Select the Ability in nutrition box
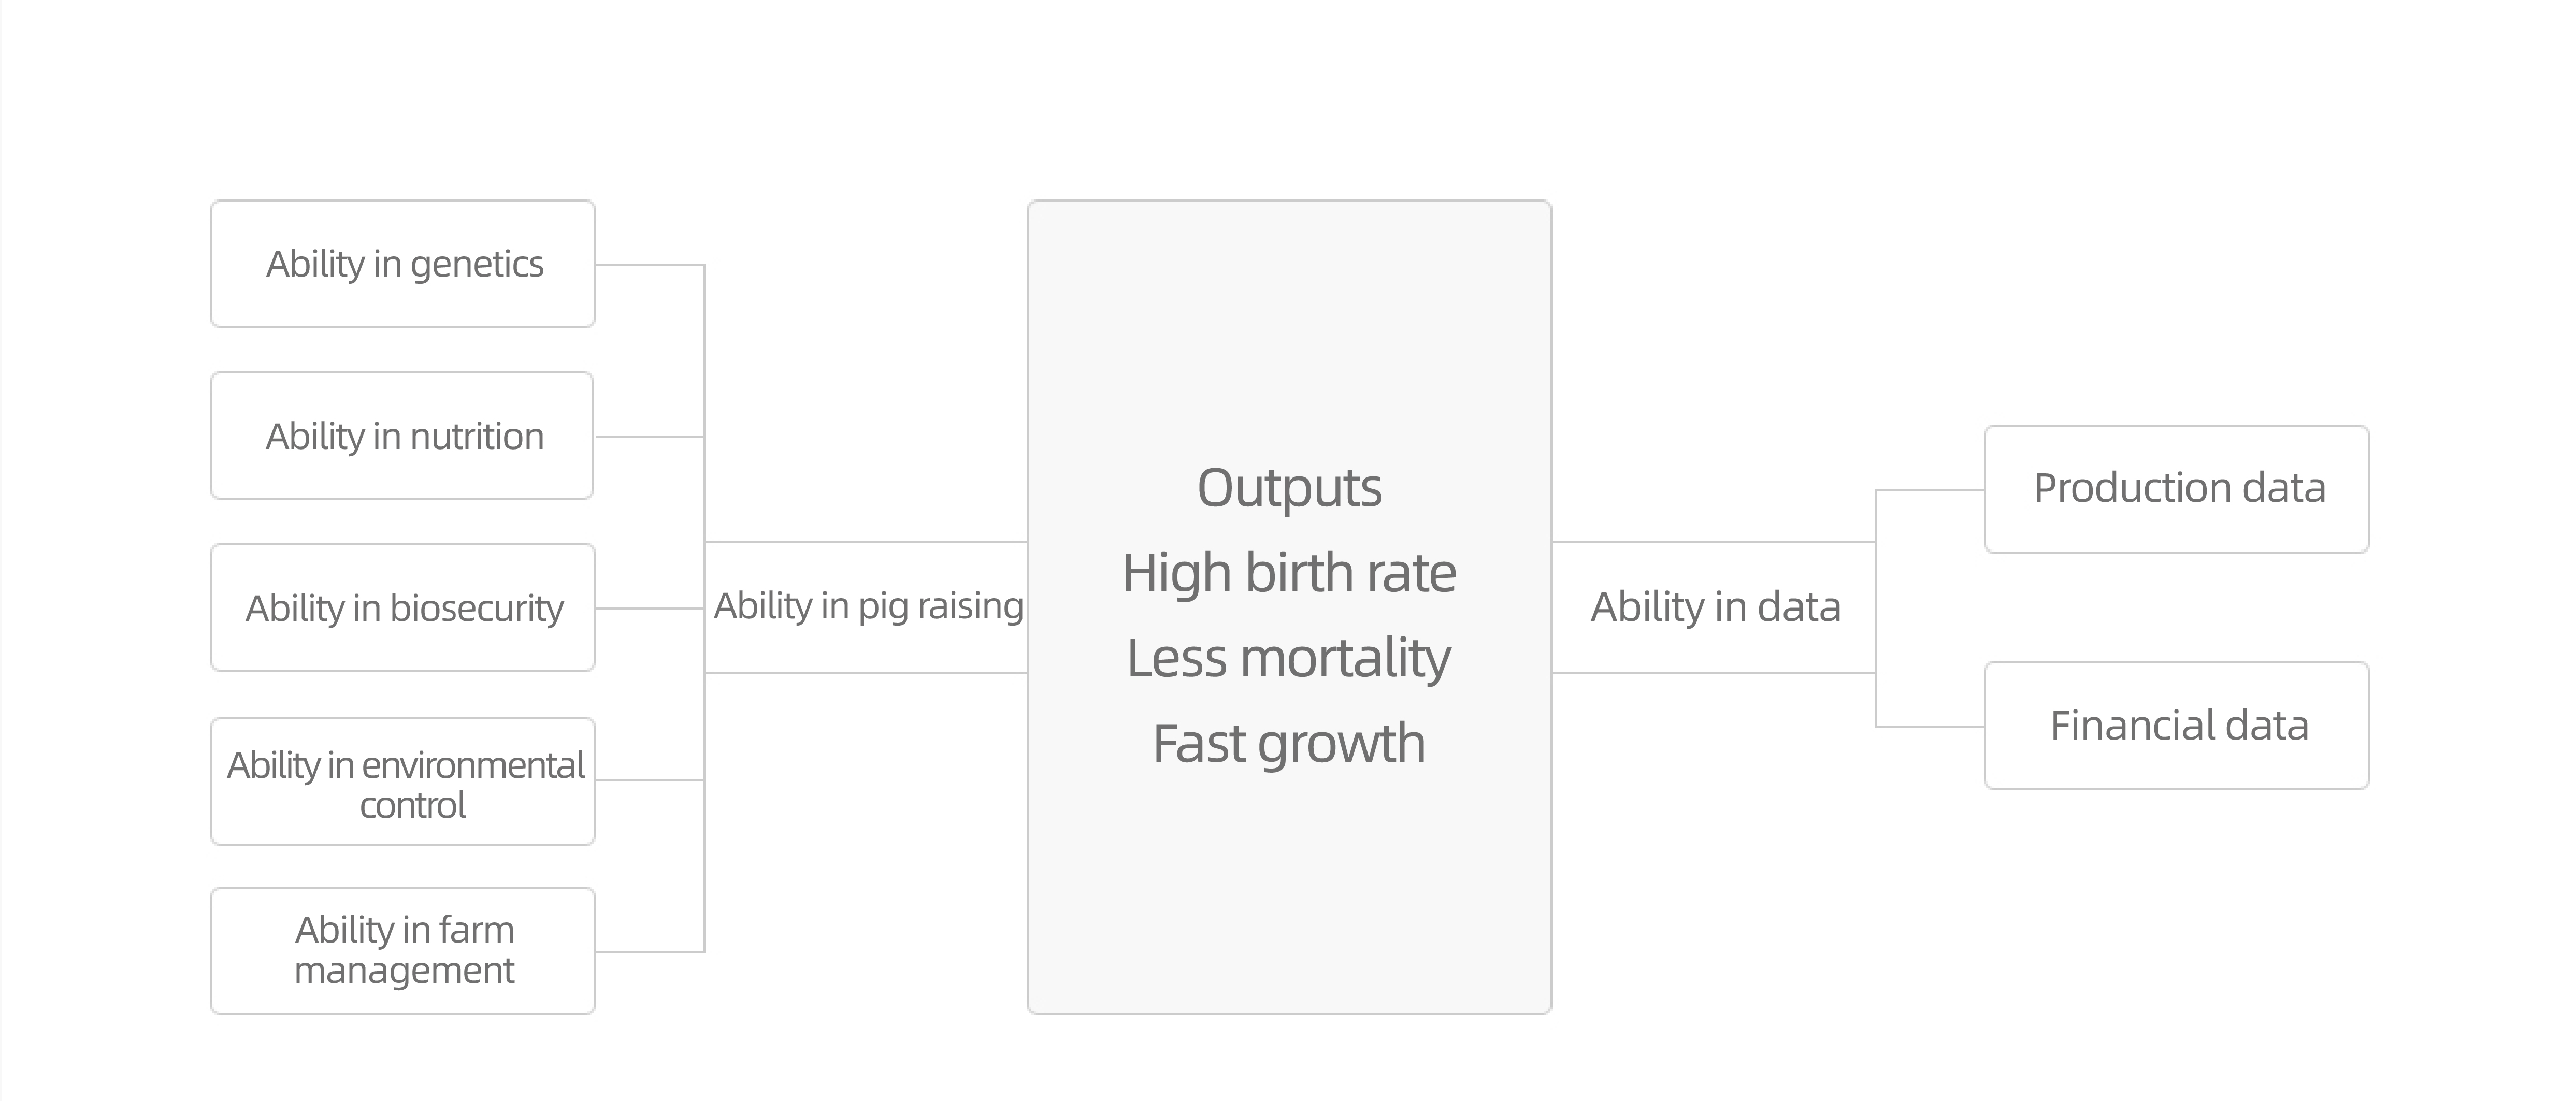The width and height of the screenshot is (2576, 1101). [402, 436]
